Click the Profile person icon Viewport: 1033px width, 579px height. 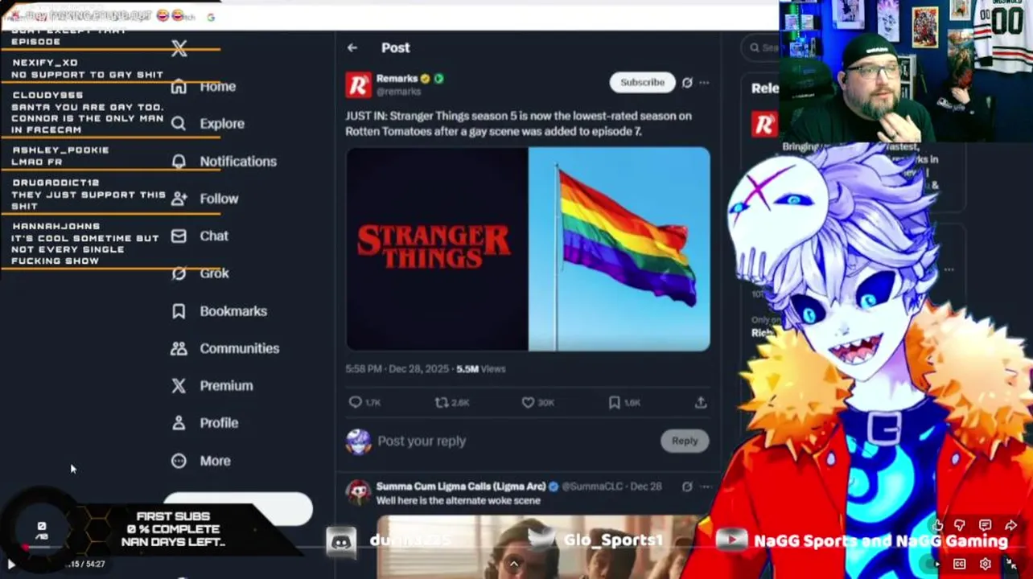[x=179, y=423]
